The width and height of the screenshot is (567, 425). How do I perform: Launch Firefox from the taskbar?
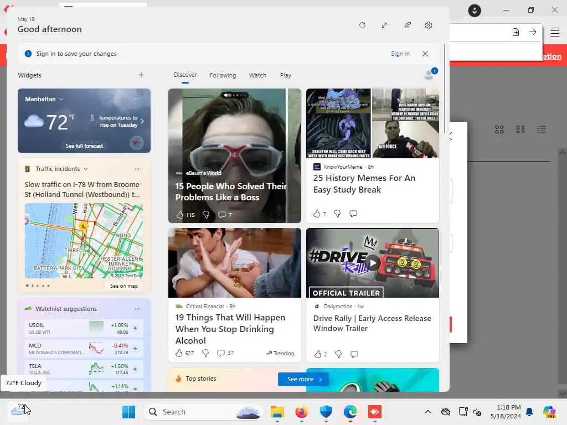(x=302, y=412)
